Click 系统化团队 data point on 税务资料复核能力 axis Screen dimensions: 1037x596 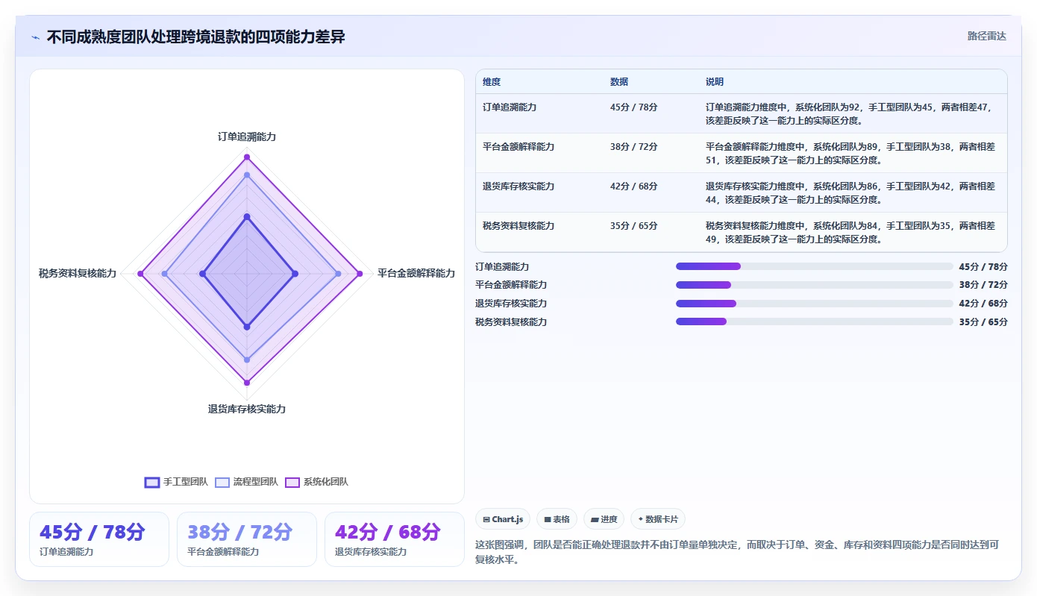click(x=140, y=274)
